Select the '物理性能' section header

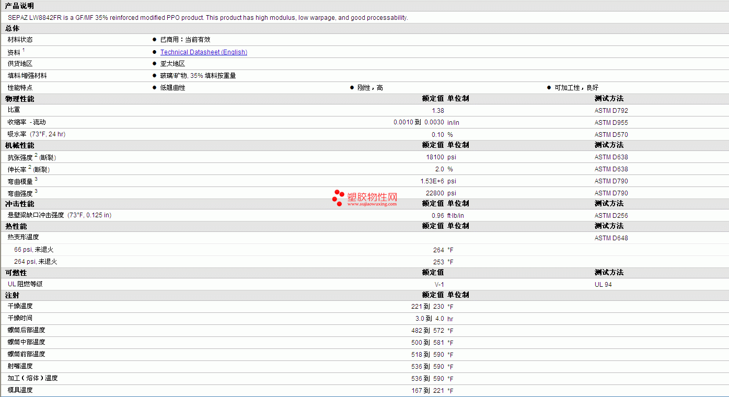pos(19,99)
